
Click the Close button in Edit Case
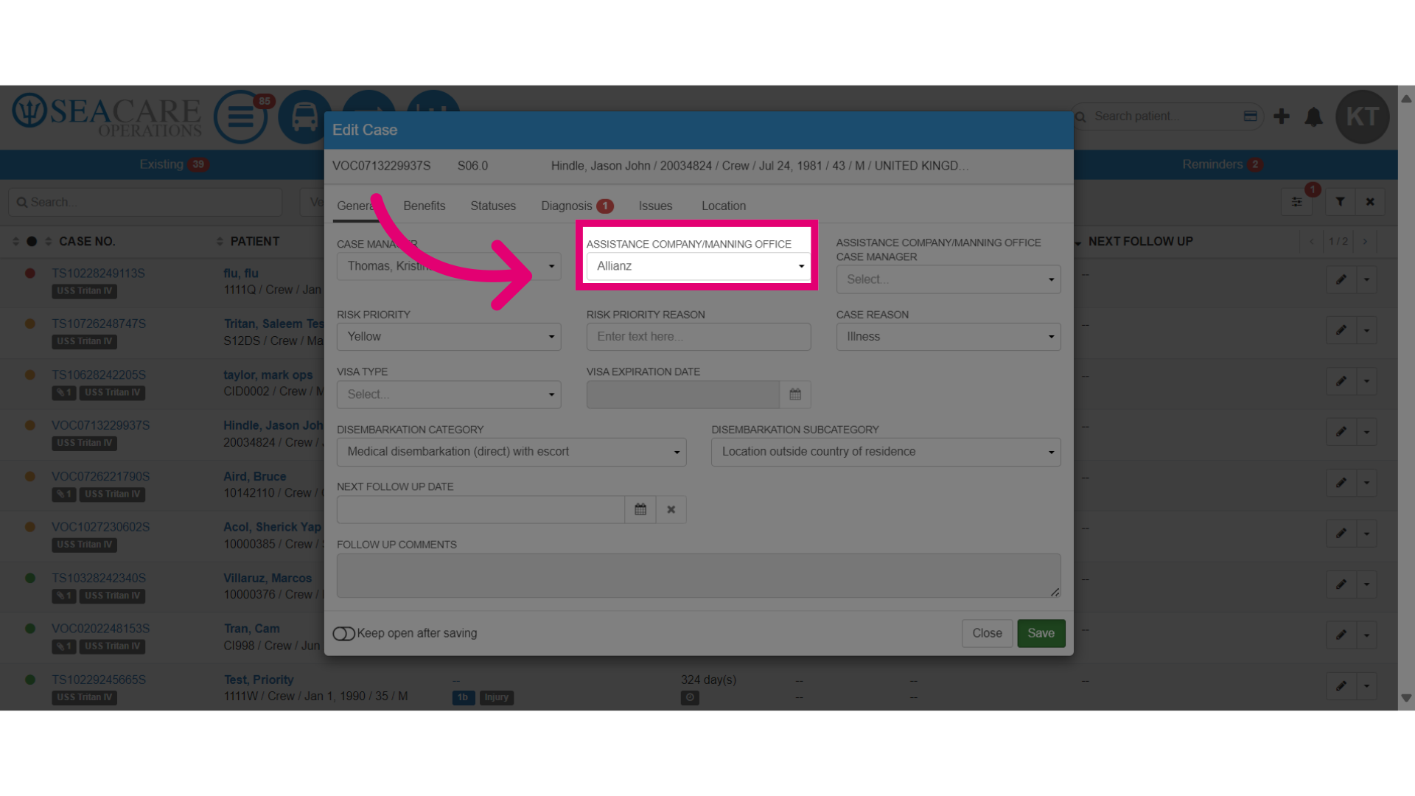[987, 633]
